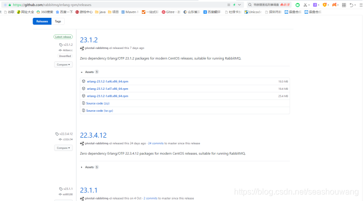
Task: Open pivotal-rabbitmq-ci author under release 22.3.4.12
Action: 98,143
